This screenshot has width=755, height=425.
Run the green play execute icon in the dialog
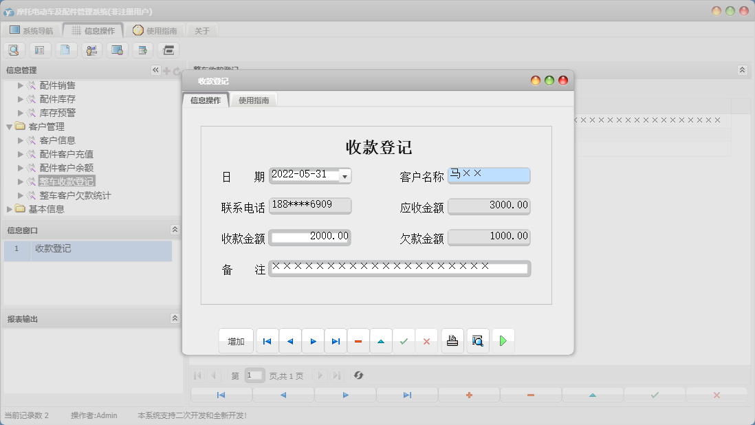click(503, 340)
